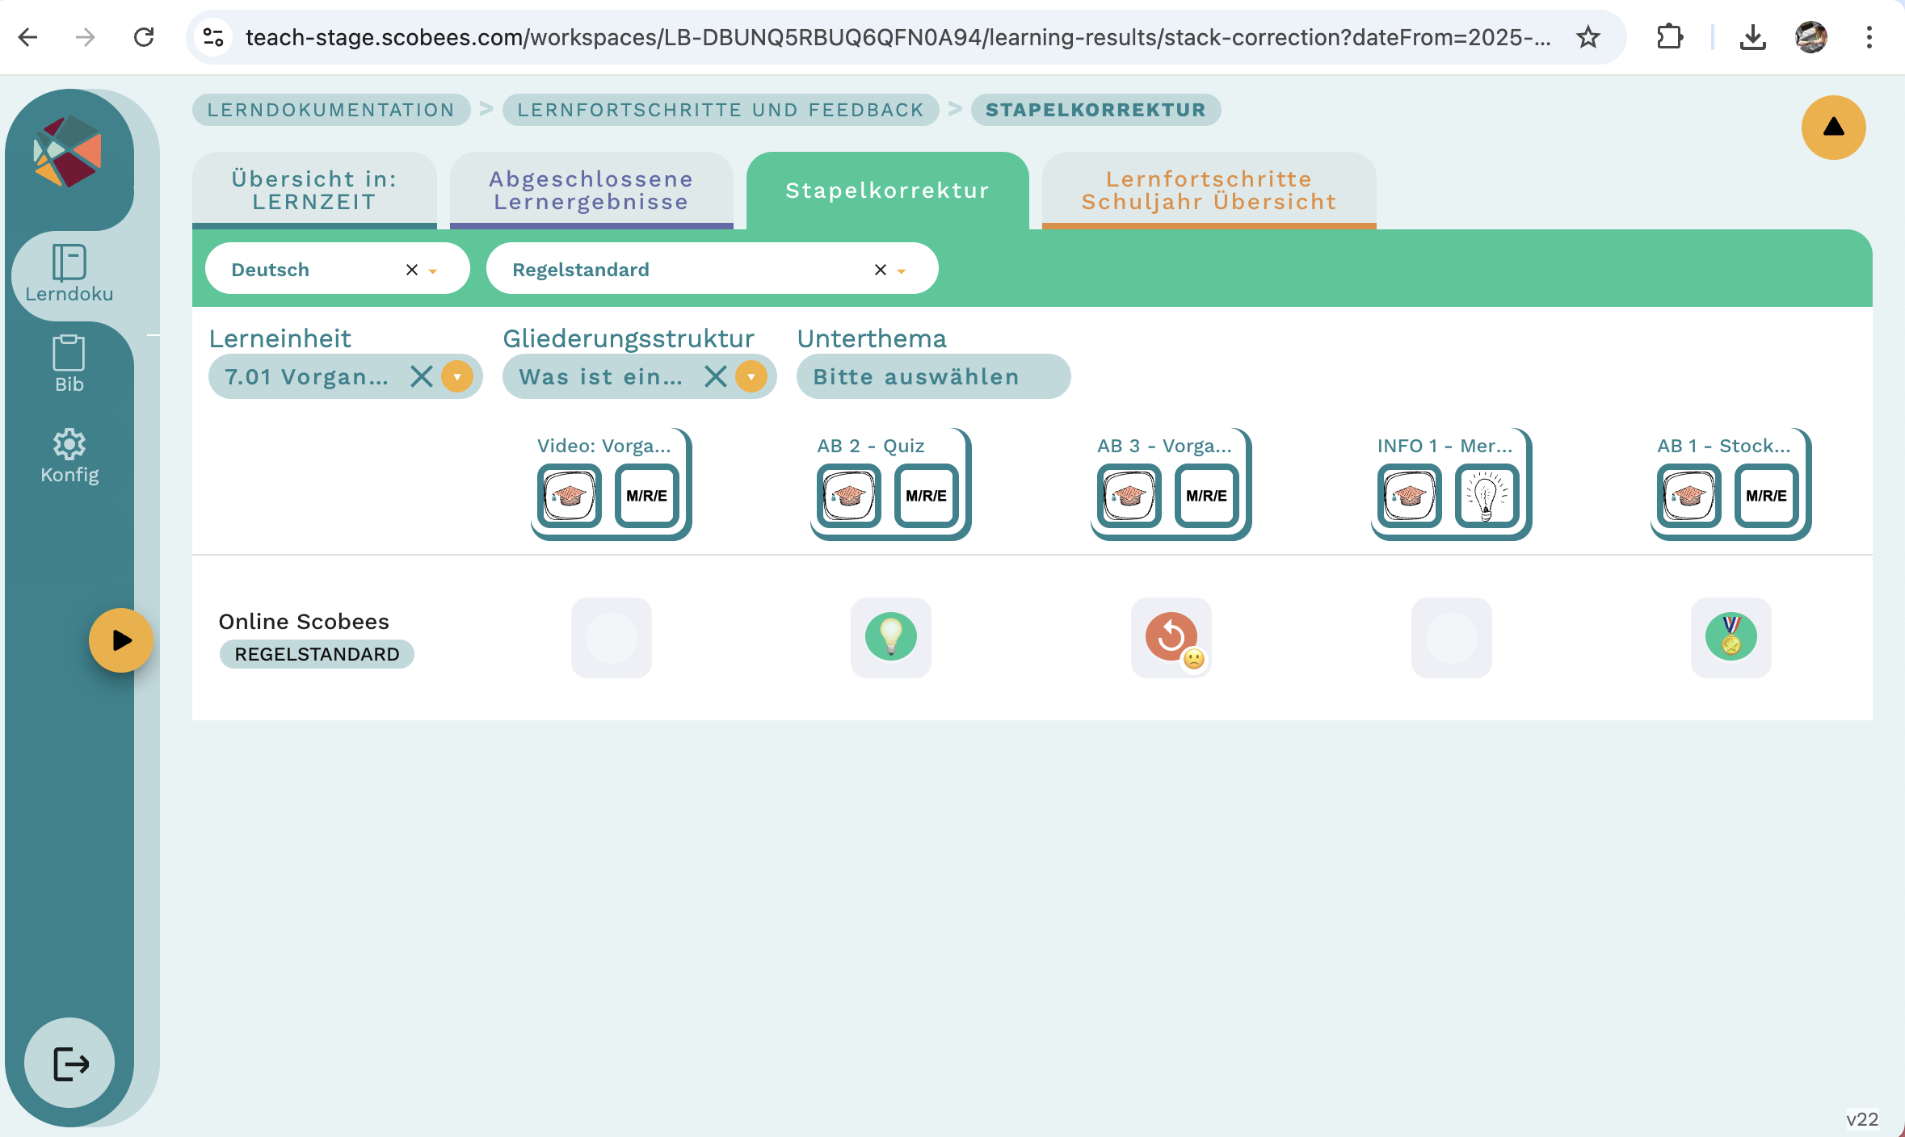Screen dimensions: 1905x1137
Task: Click the Video: Vorga... column title
Action: point(604,446)
